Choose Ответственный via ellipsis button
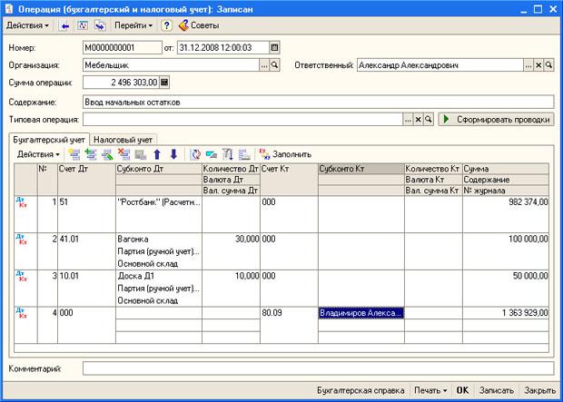563x402 pixels. 528,65
